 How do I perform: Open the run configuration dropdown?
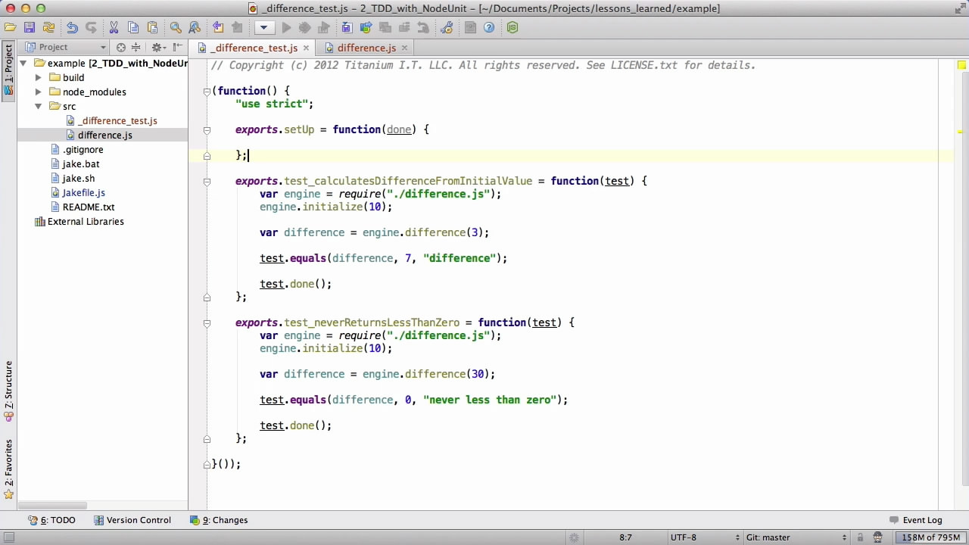click(x=263, y=27)
